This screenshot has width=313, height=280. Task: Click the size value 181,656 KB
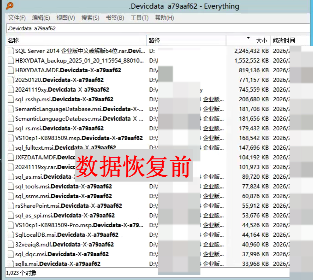254,119
